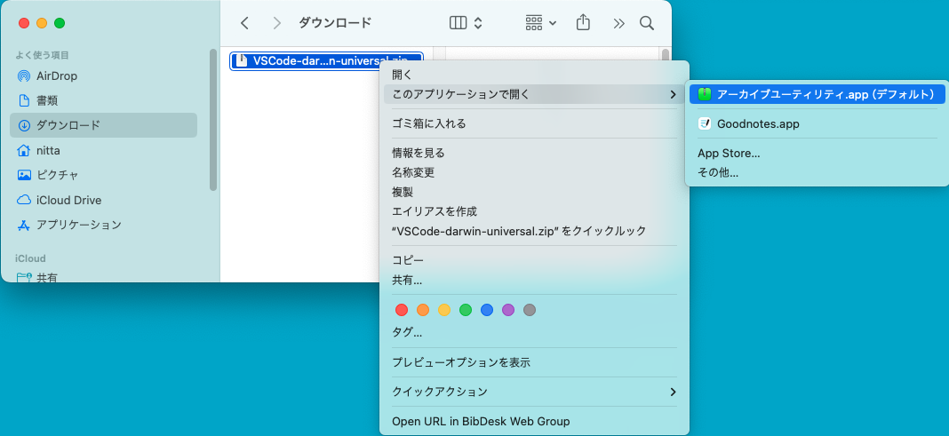Screen dimensions: 949x436
Task: Expand クイックアクション submenu
Action: click(x=533, y=392)
